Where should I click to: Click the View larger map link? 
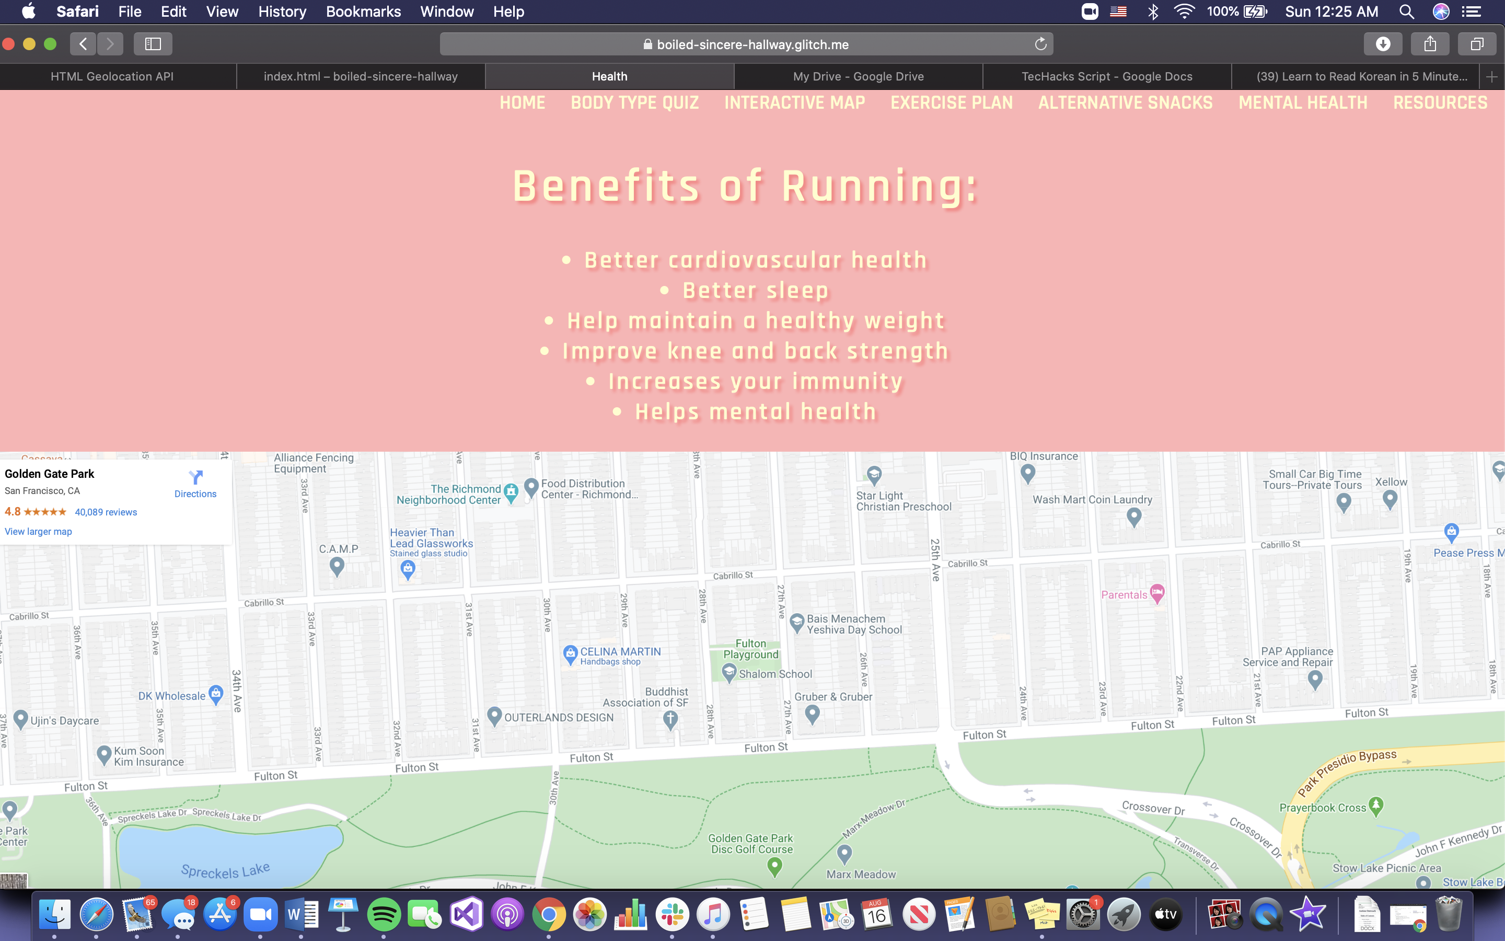38,532
